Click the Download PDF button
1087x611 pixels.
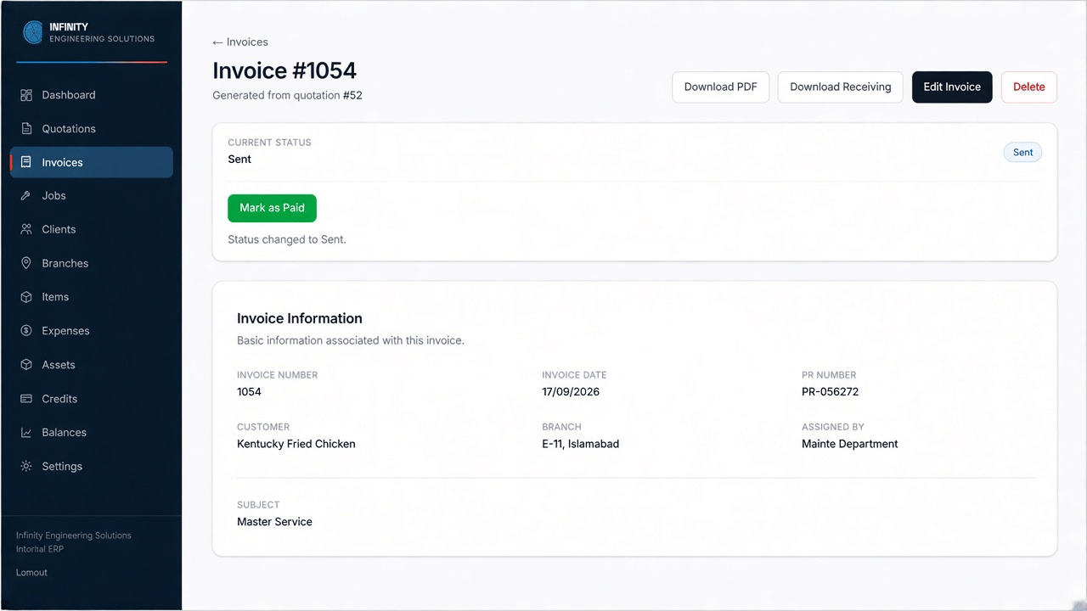click(721, 87)
